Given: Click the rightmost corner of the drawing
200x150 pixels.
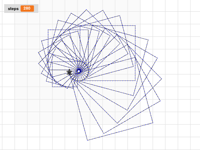Looking at the screenshot, I should [x=162, y=79].
